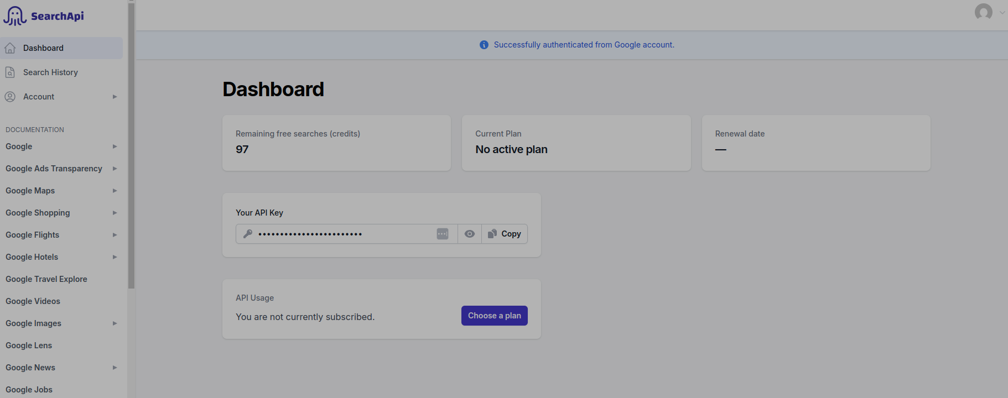Copy the API key

[x=505, y=234]
